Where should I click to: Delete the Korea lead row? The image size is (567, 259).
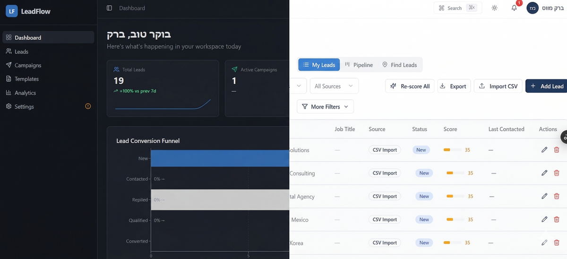557,242
